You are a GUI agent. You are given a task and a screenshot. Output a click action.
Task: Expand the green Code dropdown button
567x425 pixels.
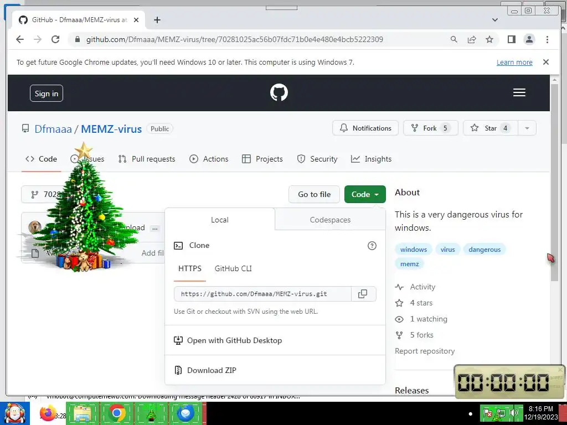point(365,194)
